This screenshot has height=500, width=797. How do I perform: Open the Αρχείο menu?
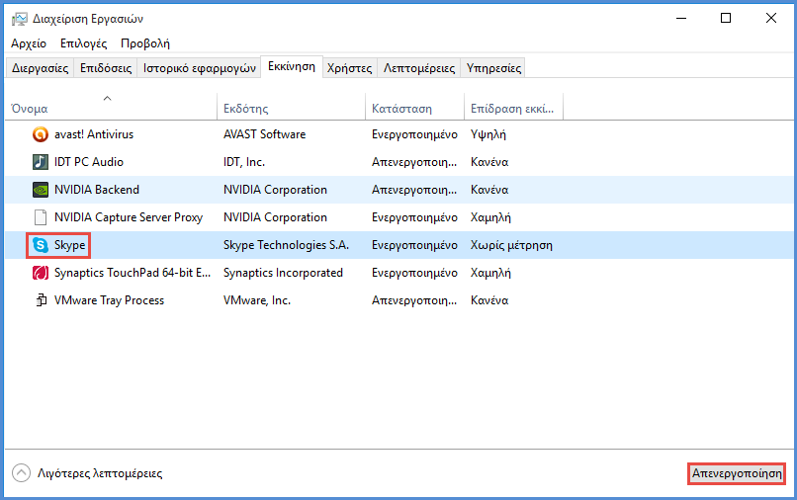(29, 43)
